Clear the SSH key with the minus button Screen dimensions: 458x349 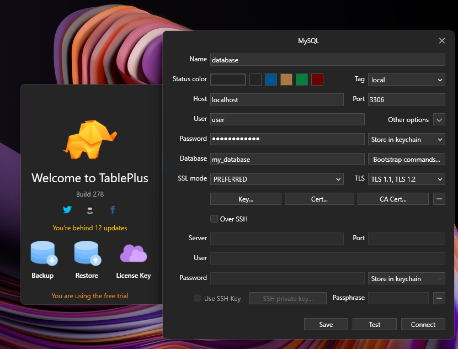(439, 298)
